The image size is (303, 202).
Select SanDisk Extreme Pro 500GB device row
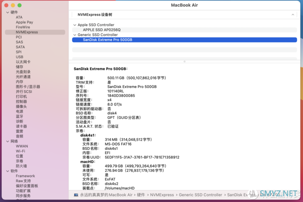click(x=184, y=40)
